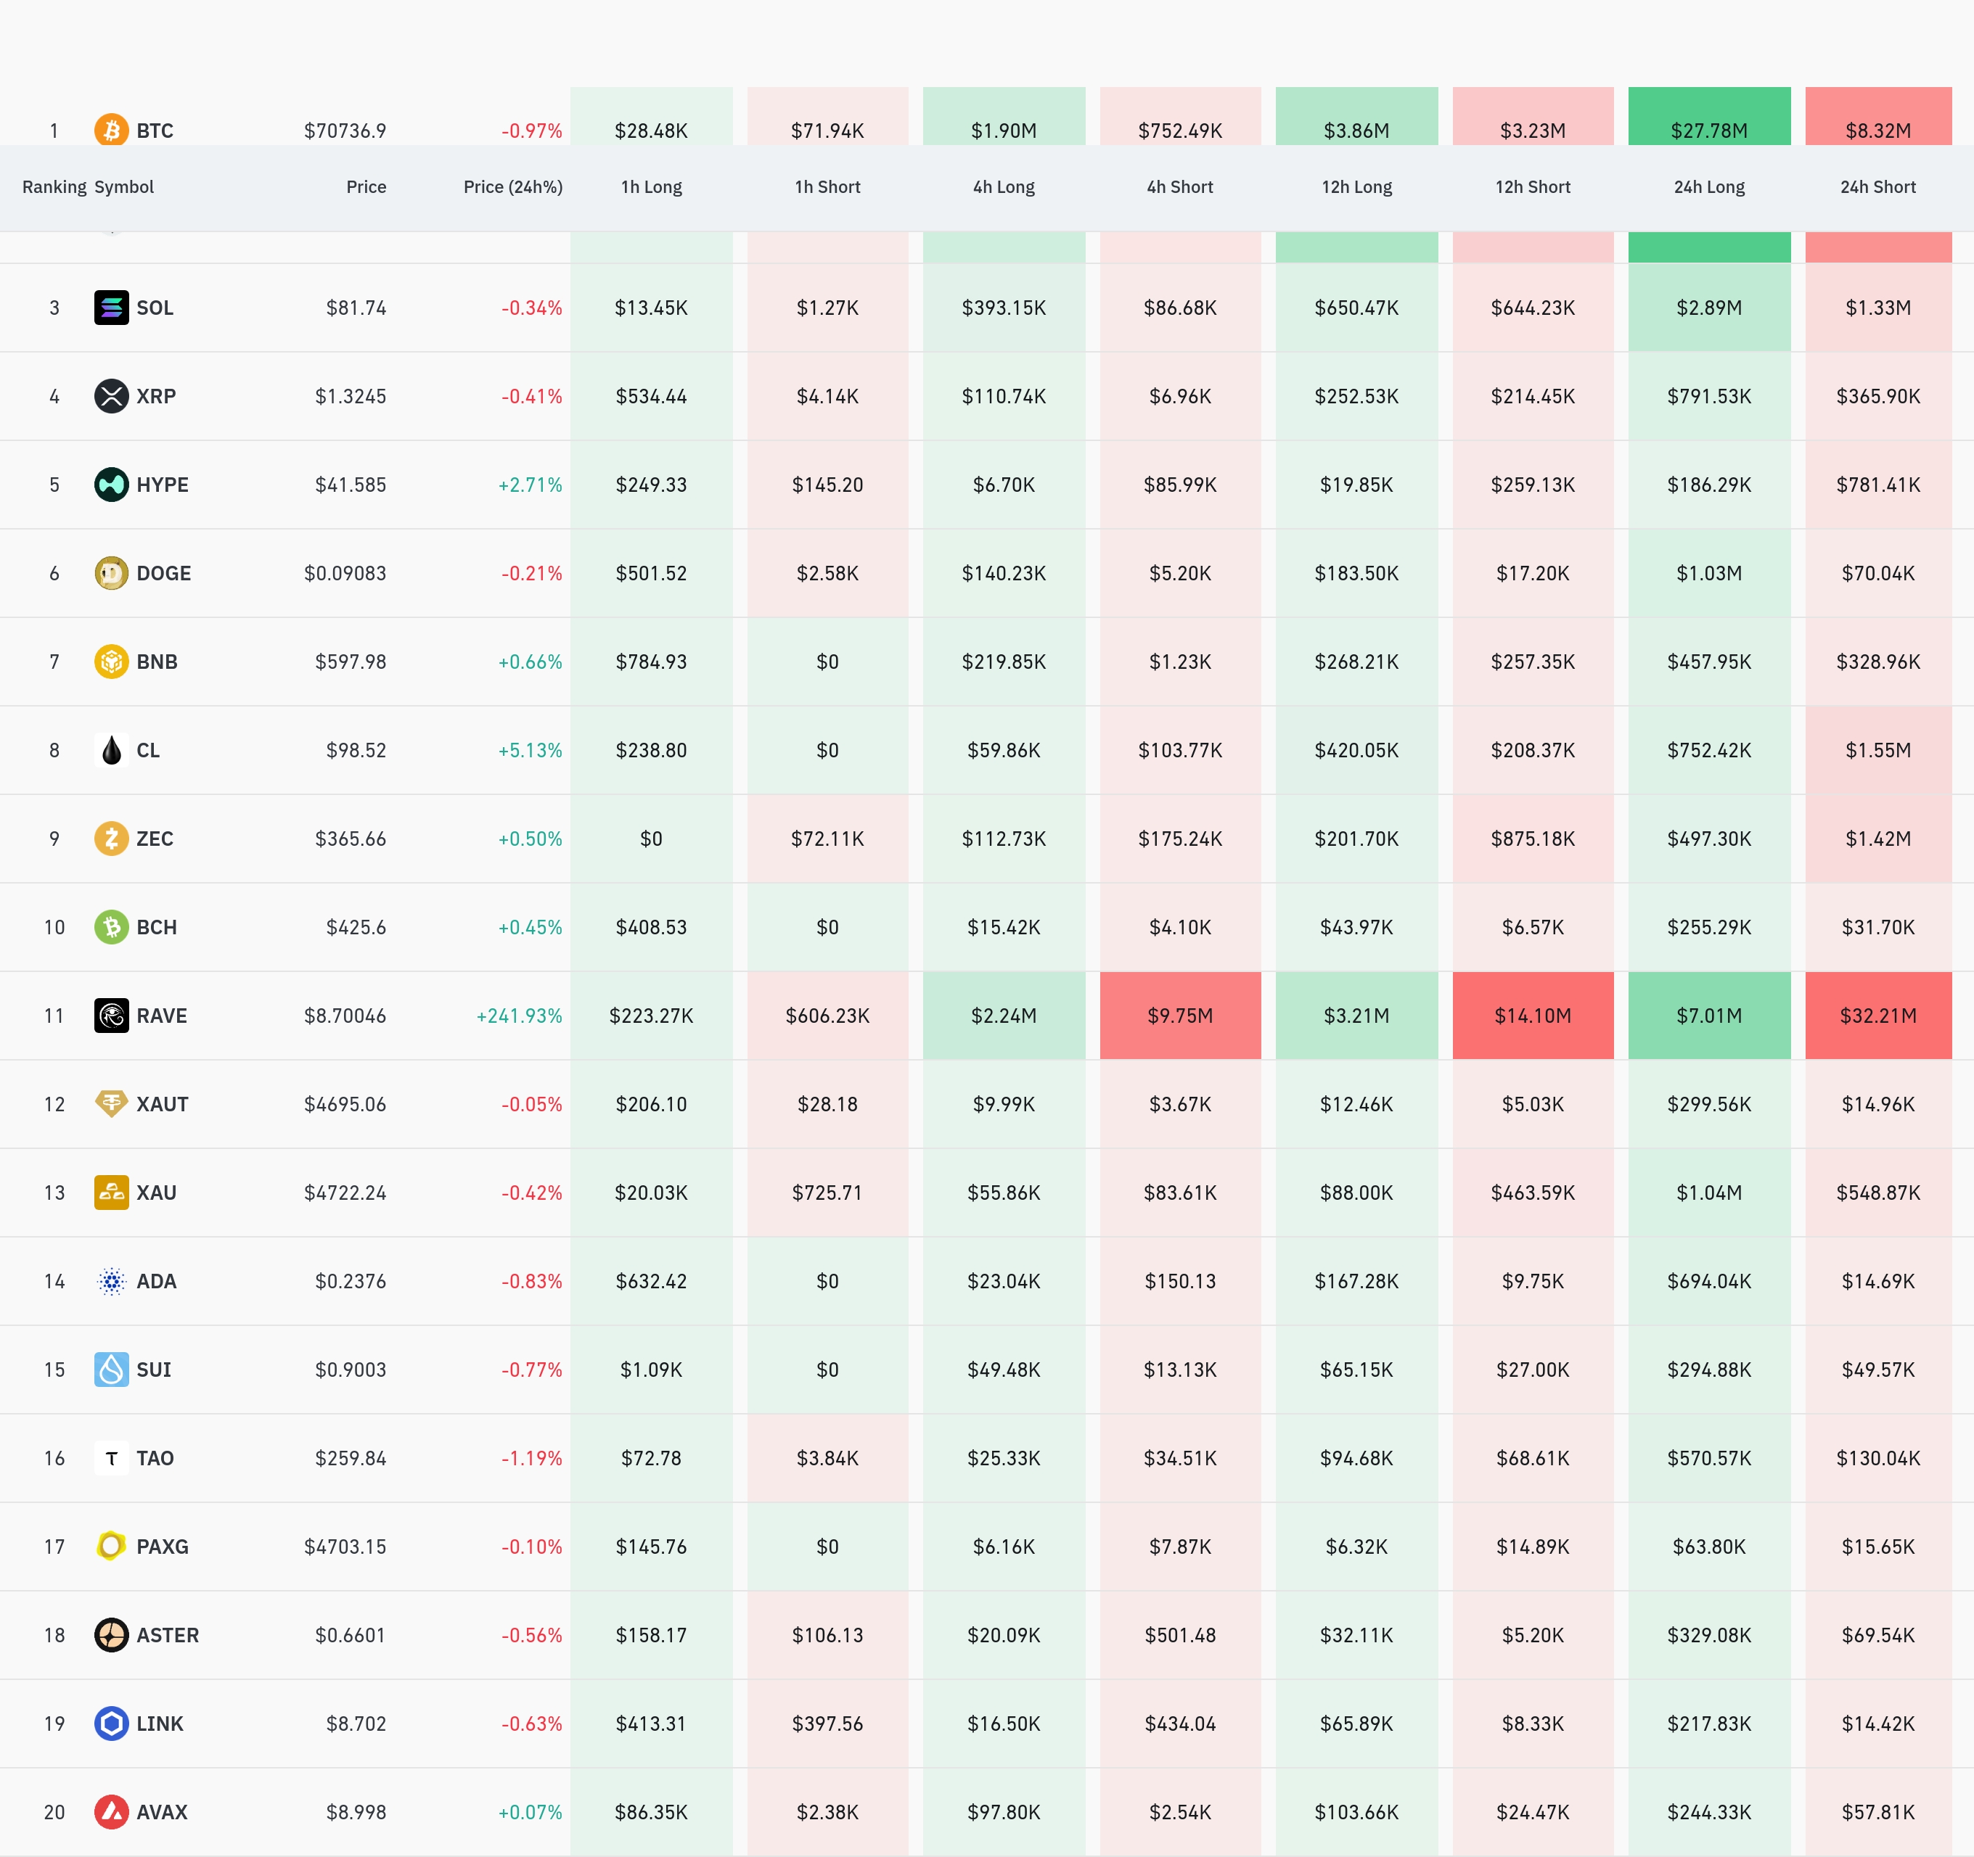1974x1857 pixels.
Task: Click the Bitcoin BTC coin icon
Action: (x=111, y=130)
